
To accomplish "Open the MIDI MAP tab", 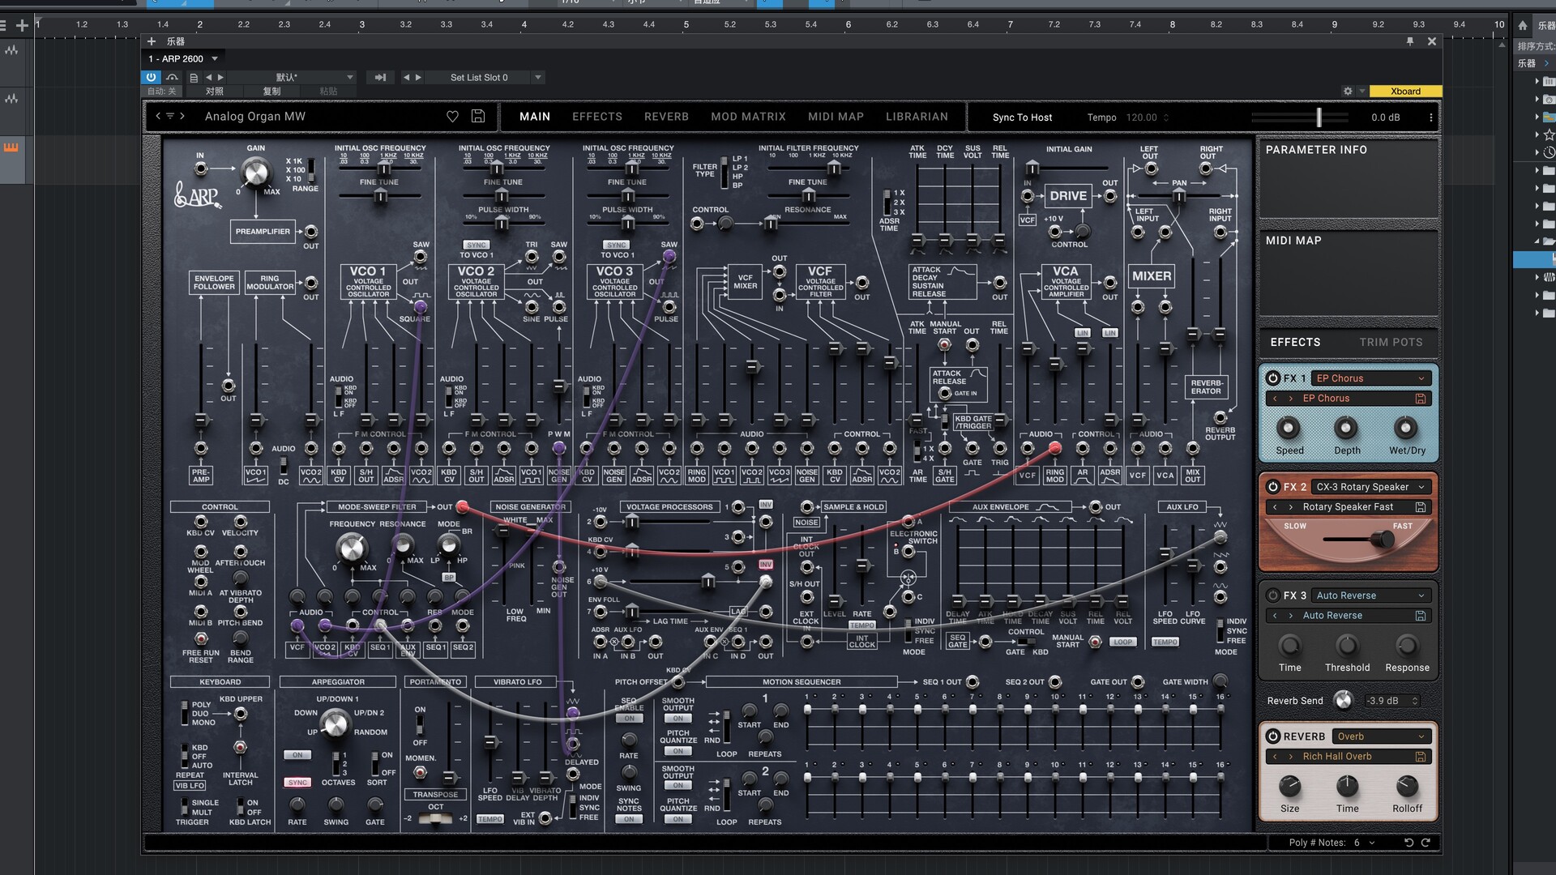I will coord(836,117).
